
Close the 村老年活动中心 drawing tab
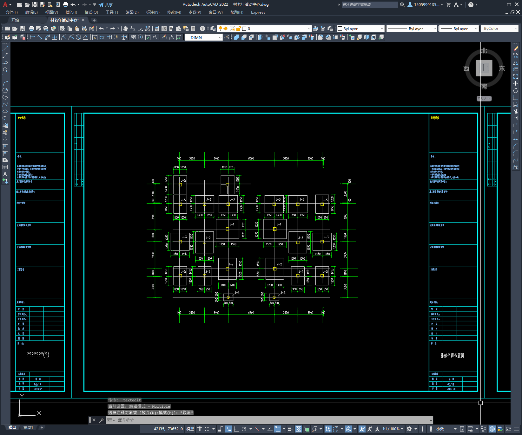[83, 20]
